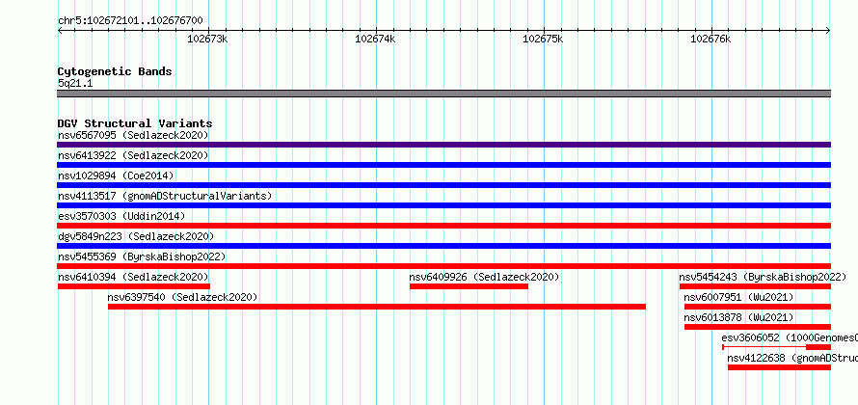Click the 102676k ruler tick label
The width and height of the screenshot is (858, 405).
(711, 39)
